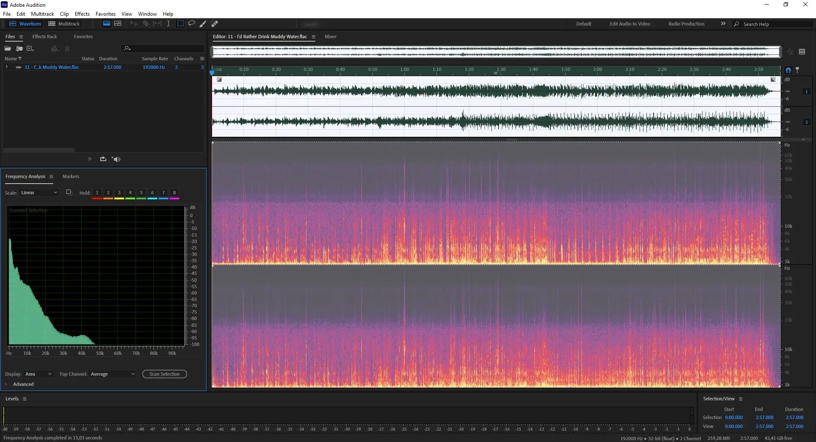Screen dimensions: 816x442
Task: Select the Radio Production workspace
Action: [x=686, y=24]
